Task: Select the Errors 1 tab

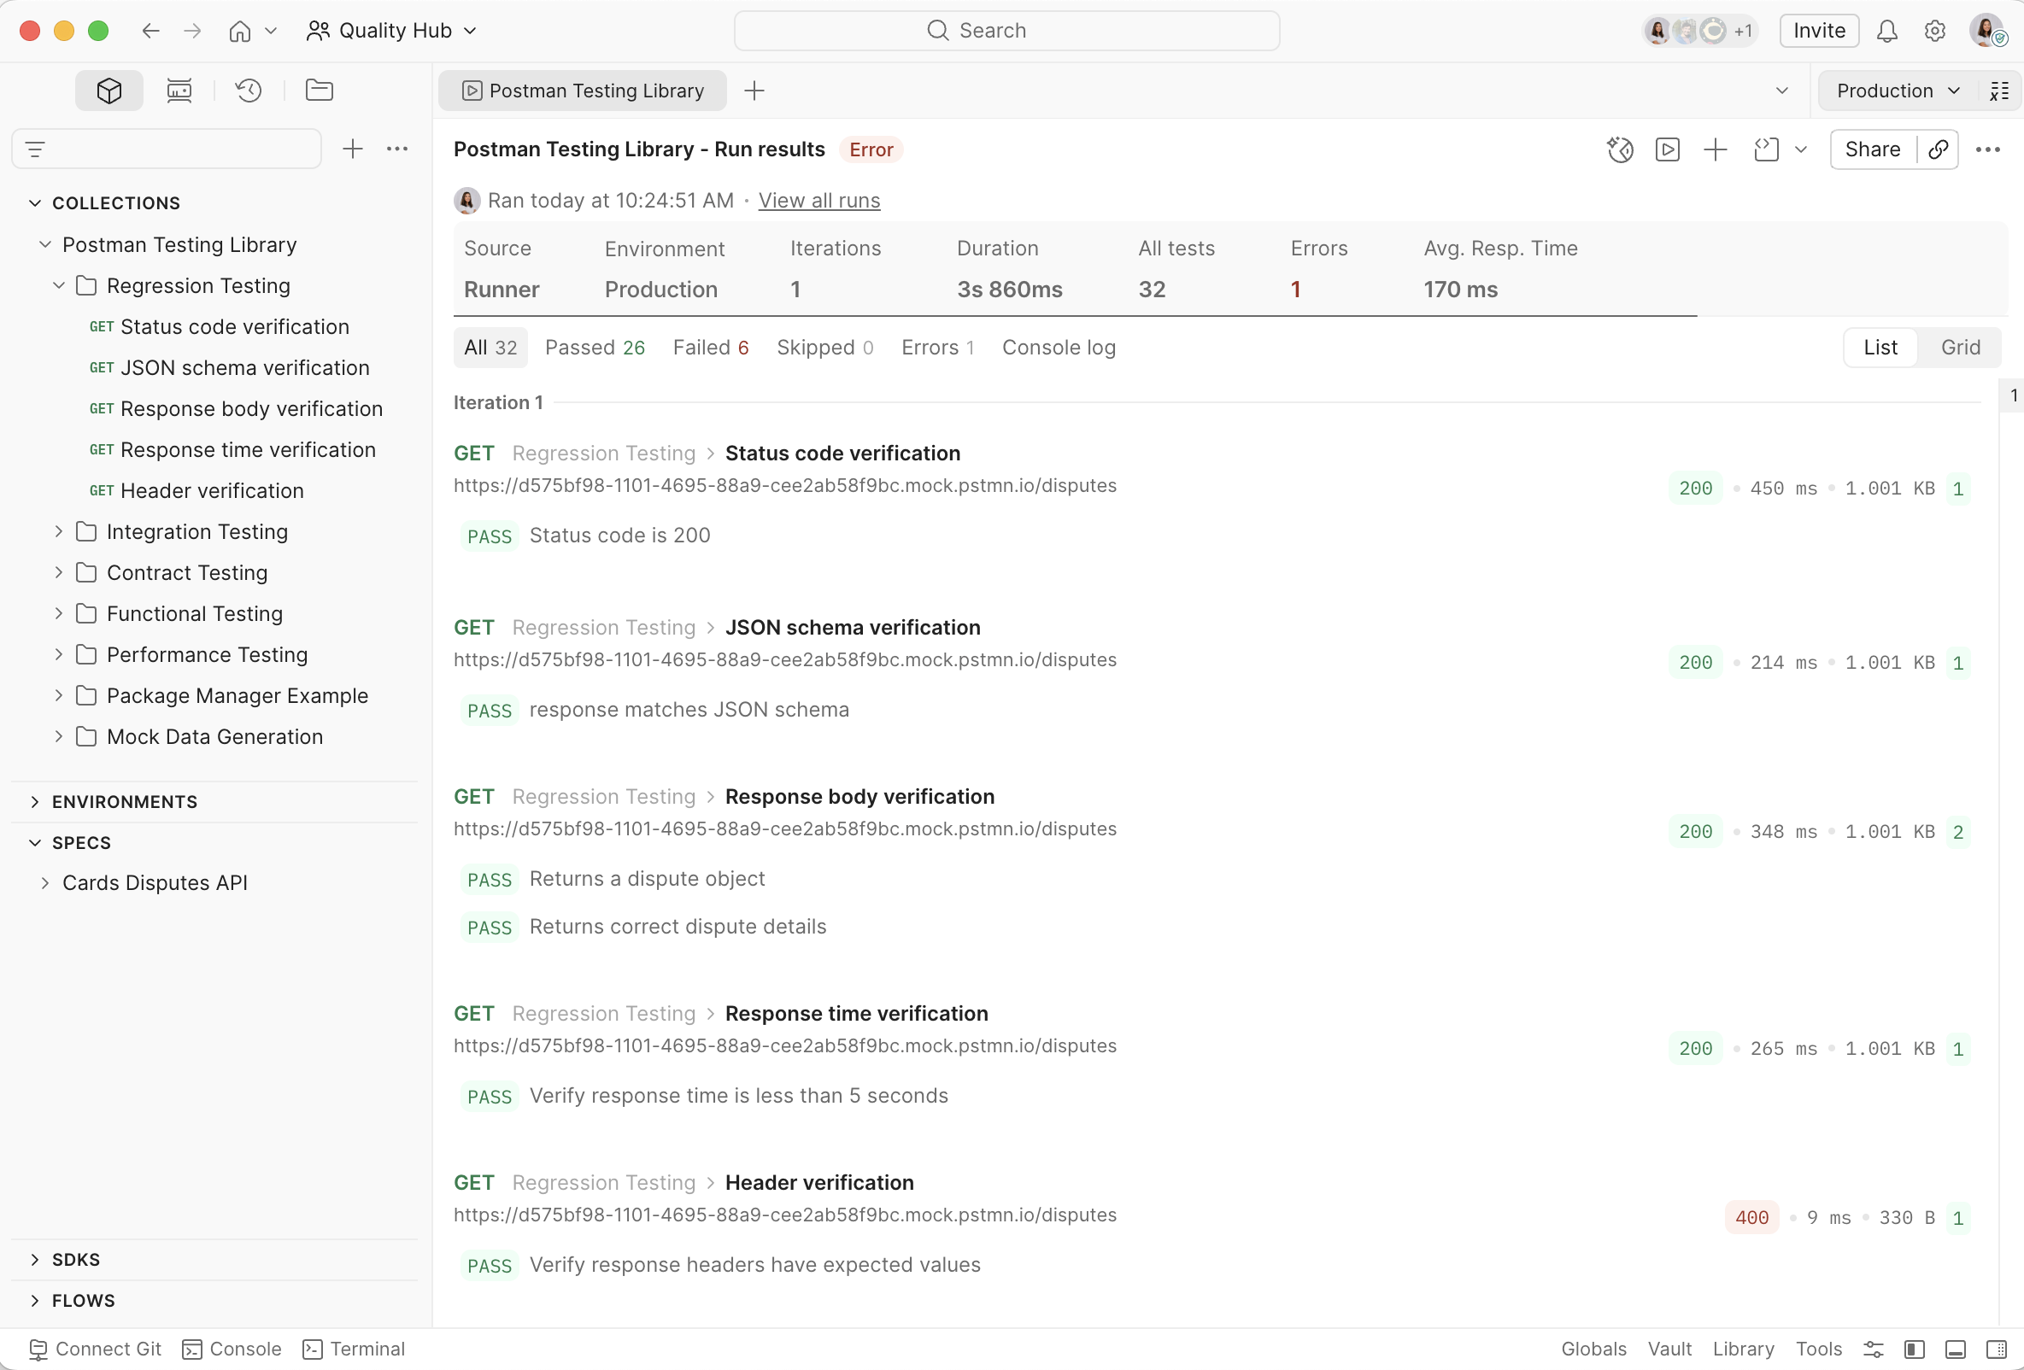Action: (938, 348)
